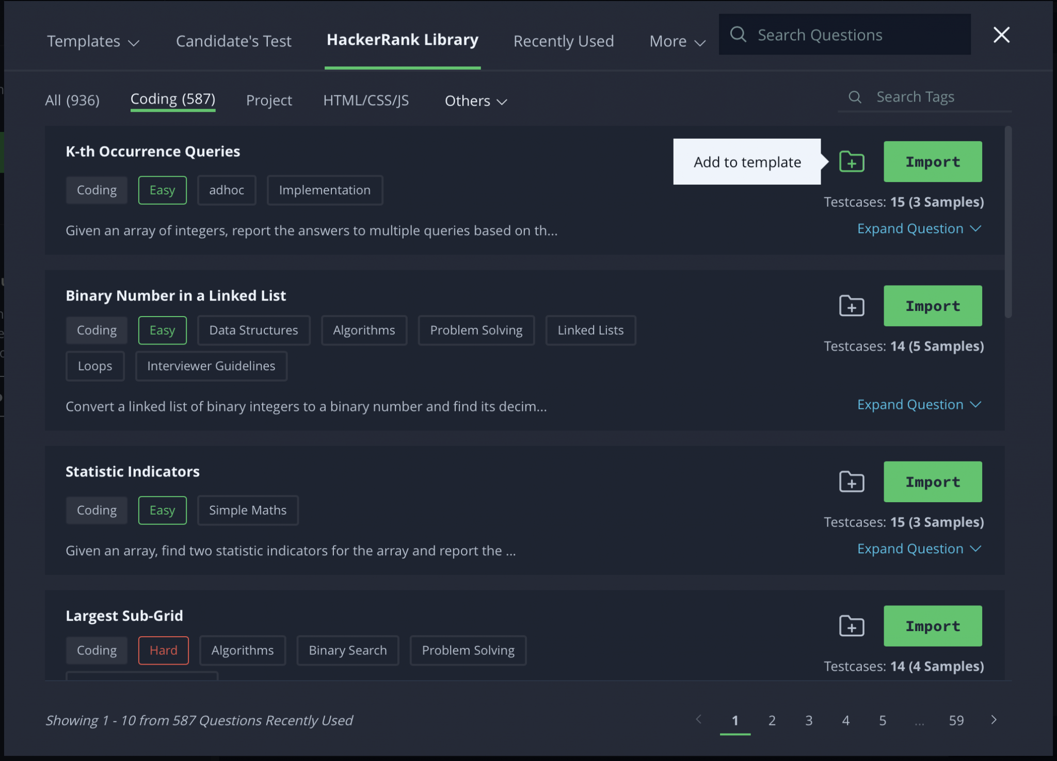Open the HackerRank Library section
This screenshot has width=1057, height=761.
(x=402, y=38)
